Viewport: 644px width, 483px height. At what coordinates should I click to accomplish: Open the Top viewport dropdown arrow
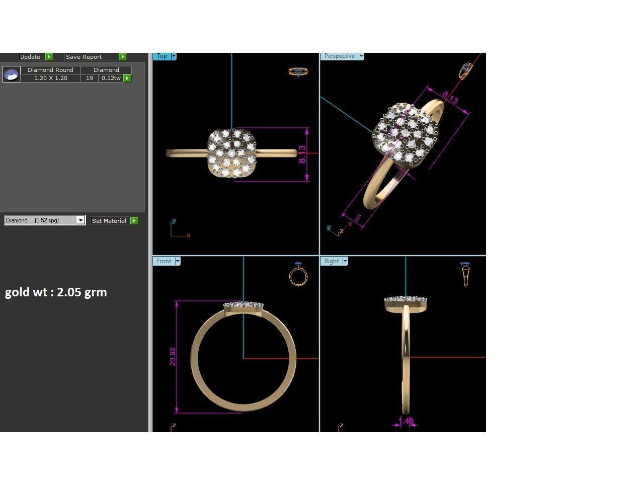[174, 56]
